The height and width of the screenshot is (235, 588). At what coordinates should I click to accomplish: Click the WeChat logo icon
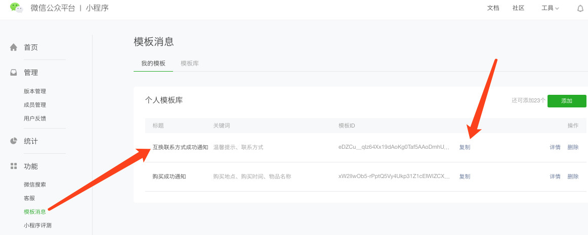pyautogui.click(x=17, y=8)
